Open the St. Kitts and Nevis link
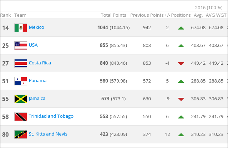Viewport: 228px width, 148px height. click(48, 134)
